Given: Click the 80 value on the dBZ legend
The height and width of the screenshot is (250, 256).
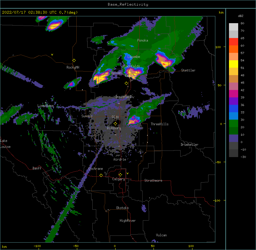Looking at the screenshot, I should (x=242, y=23).
